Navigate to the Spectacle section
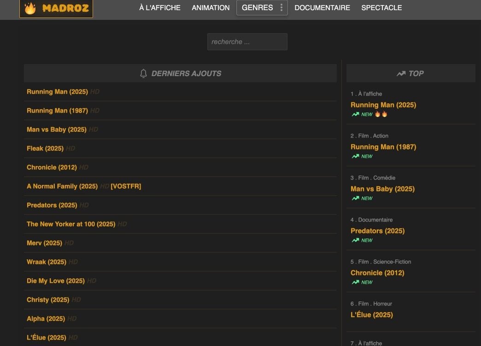Screen dimensions: 481x346 [381, 8]
